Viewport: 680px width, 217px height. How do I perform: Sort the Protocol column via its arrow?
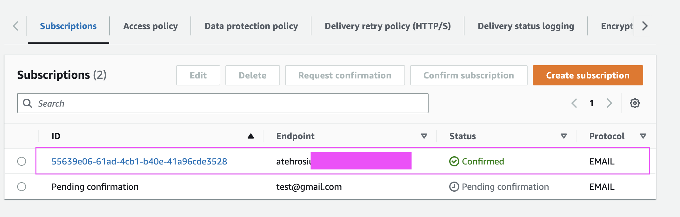643,136
